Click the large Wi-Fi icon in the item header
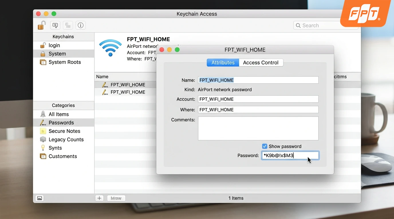Viewport: 394px width, 219px height. (110, 48)
